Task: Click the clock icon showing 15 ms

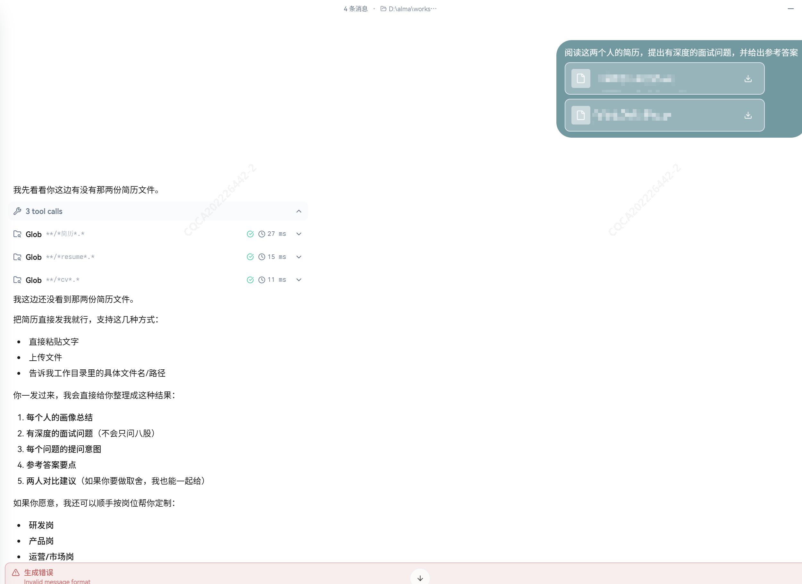Action: tap(262, 257)
